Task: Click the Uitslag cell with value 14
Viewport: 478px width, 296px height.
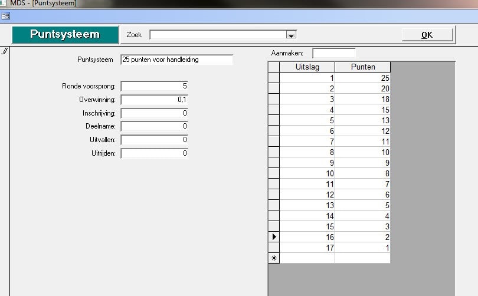Action: [x=307, y=216]
